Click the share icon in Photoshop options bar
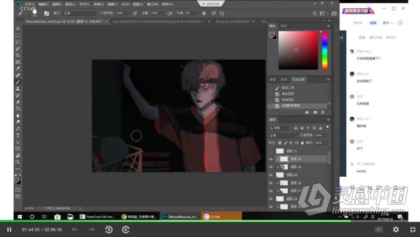 pos(334,13)
